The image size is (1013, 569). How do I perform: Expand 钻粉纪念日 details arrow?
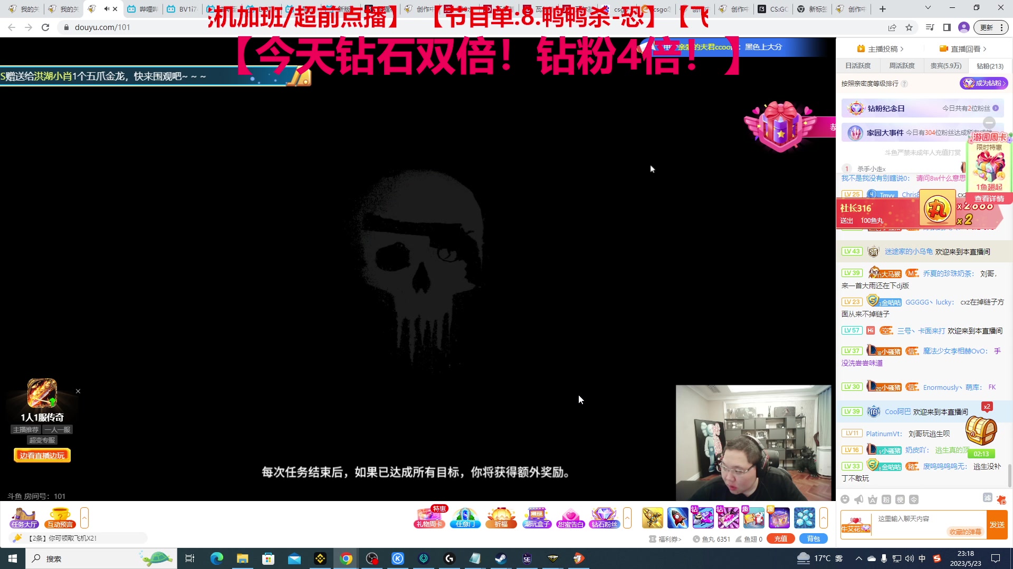pos(996,108)
